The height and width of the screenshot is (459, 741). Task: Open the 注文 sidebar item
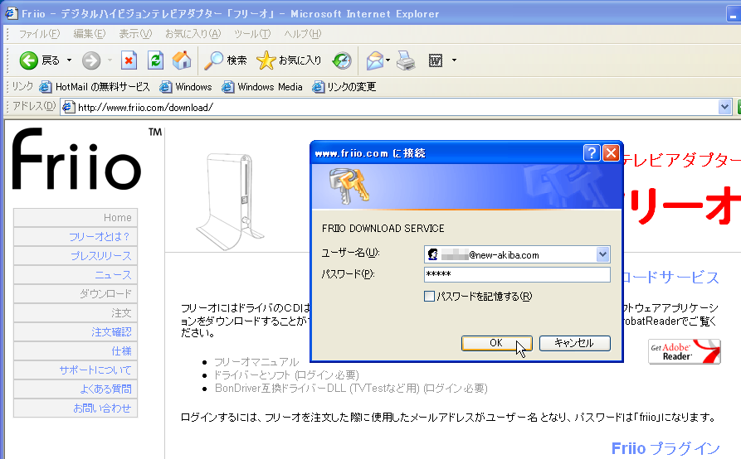pyautogui.click(x=76, y=312)
